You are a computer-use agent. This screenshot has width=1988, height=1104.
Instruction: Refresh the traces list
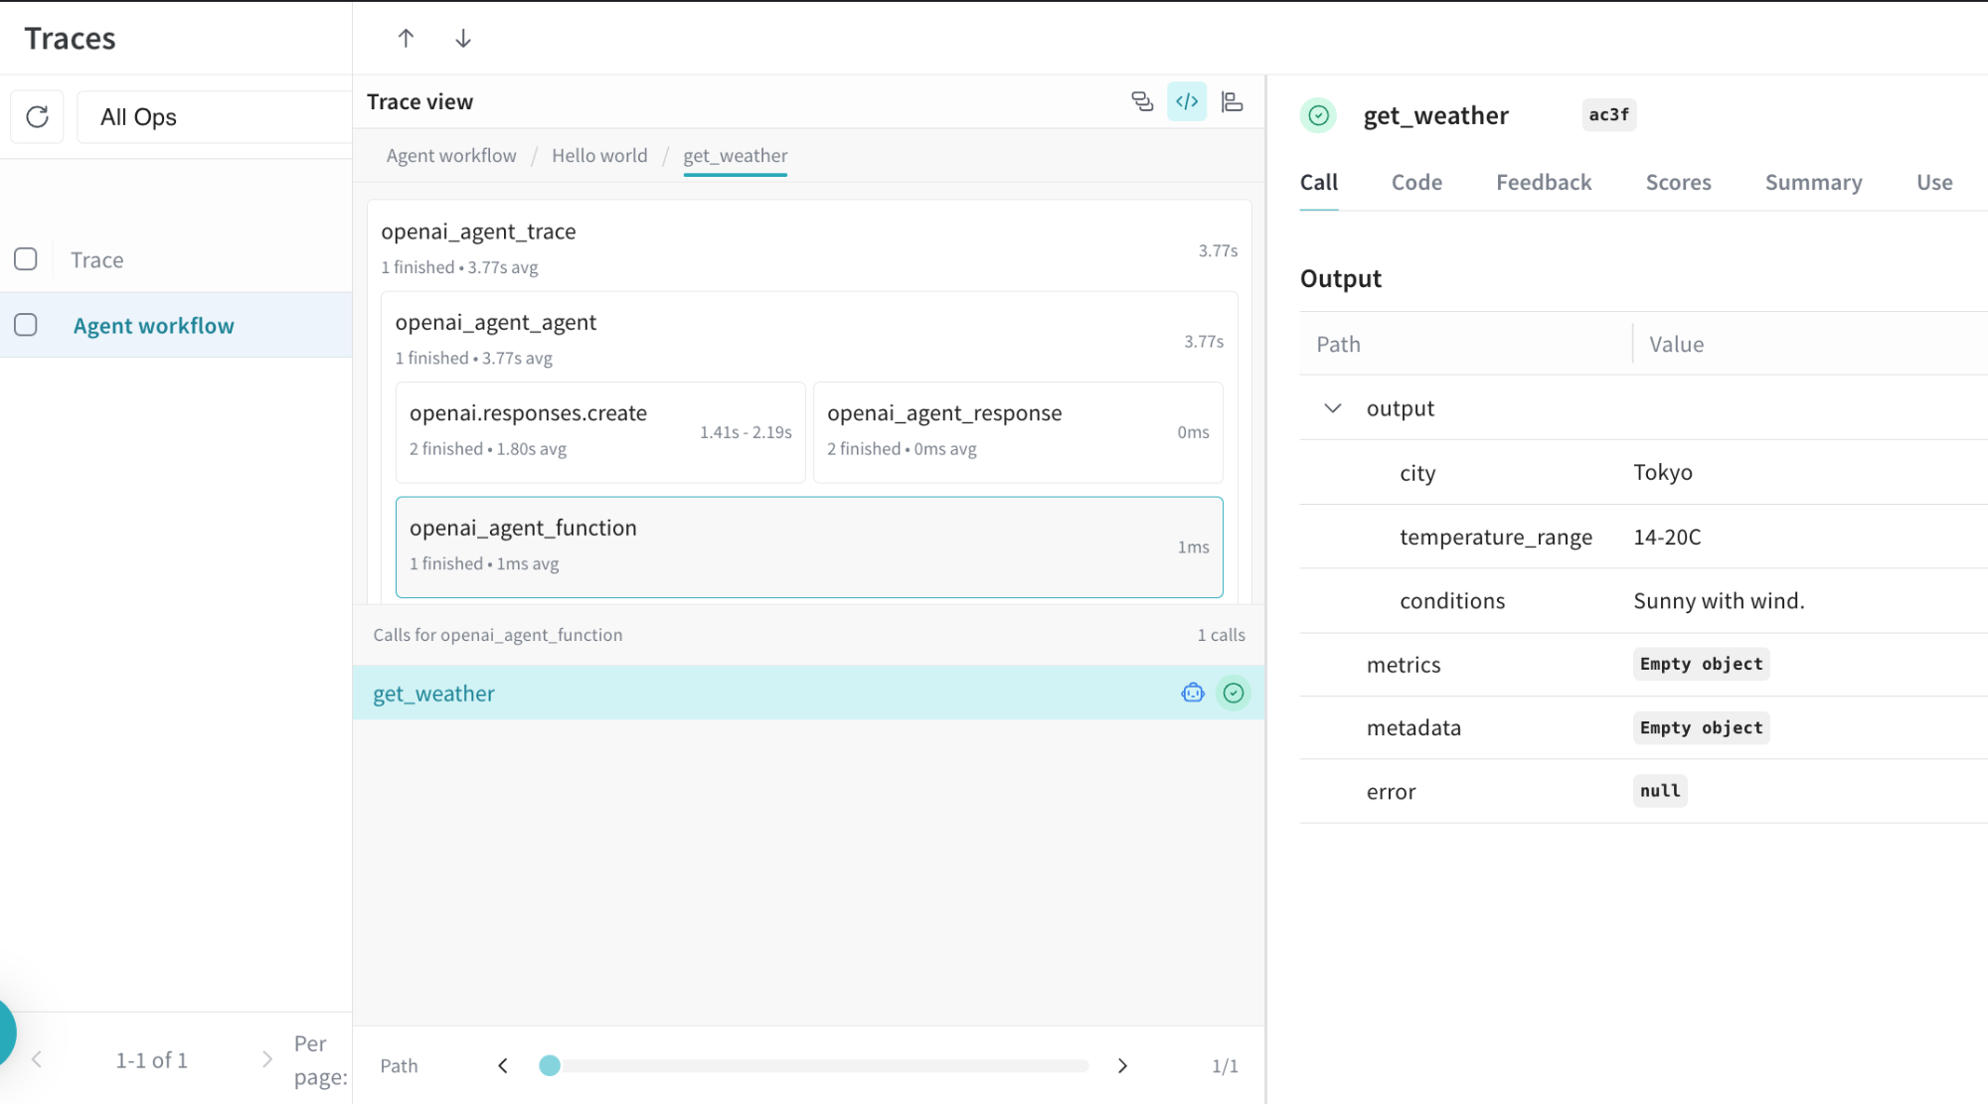(37, 117)
